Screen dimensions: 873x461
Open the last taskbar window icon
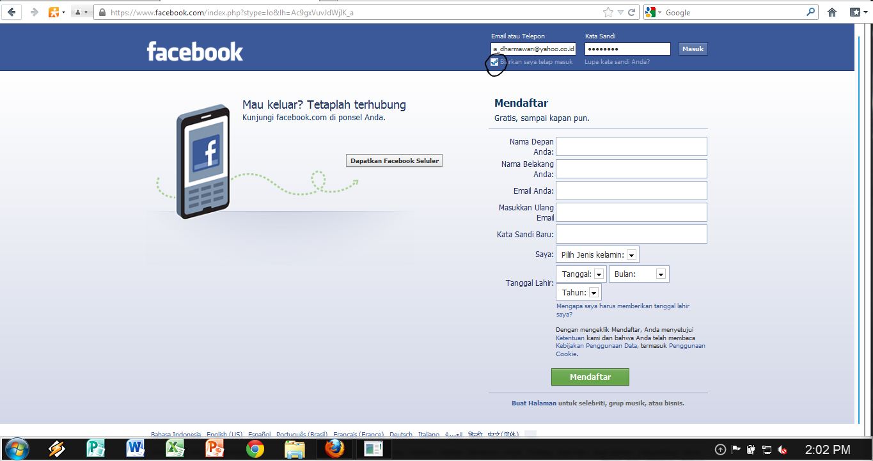374,449
